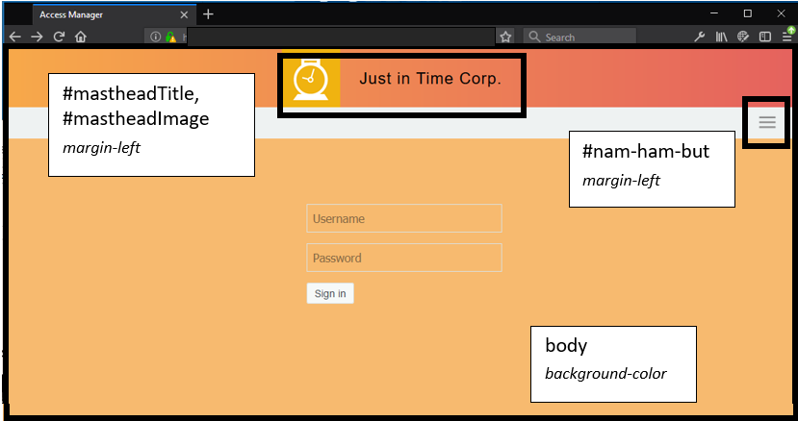Focus the Username field

[404, 218]
